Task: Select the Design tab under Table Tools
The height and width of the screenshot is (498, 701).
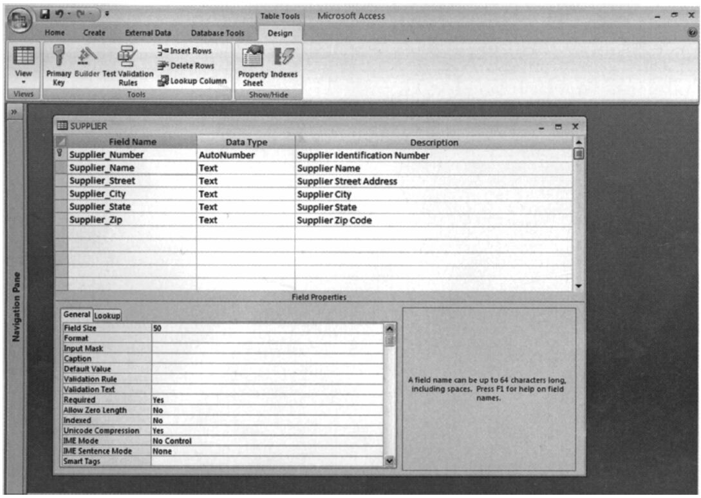Action: tap(280, 33)
